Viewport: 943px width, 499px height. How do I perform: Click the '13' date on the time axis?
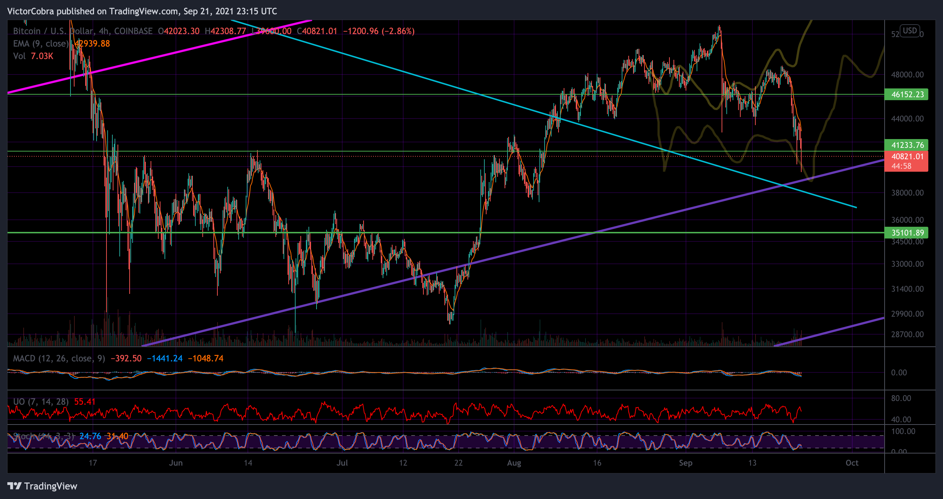pyautogui.click(x=752, y=463)
